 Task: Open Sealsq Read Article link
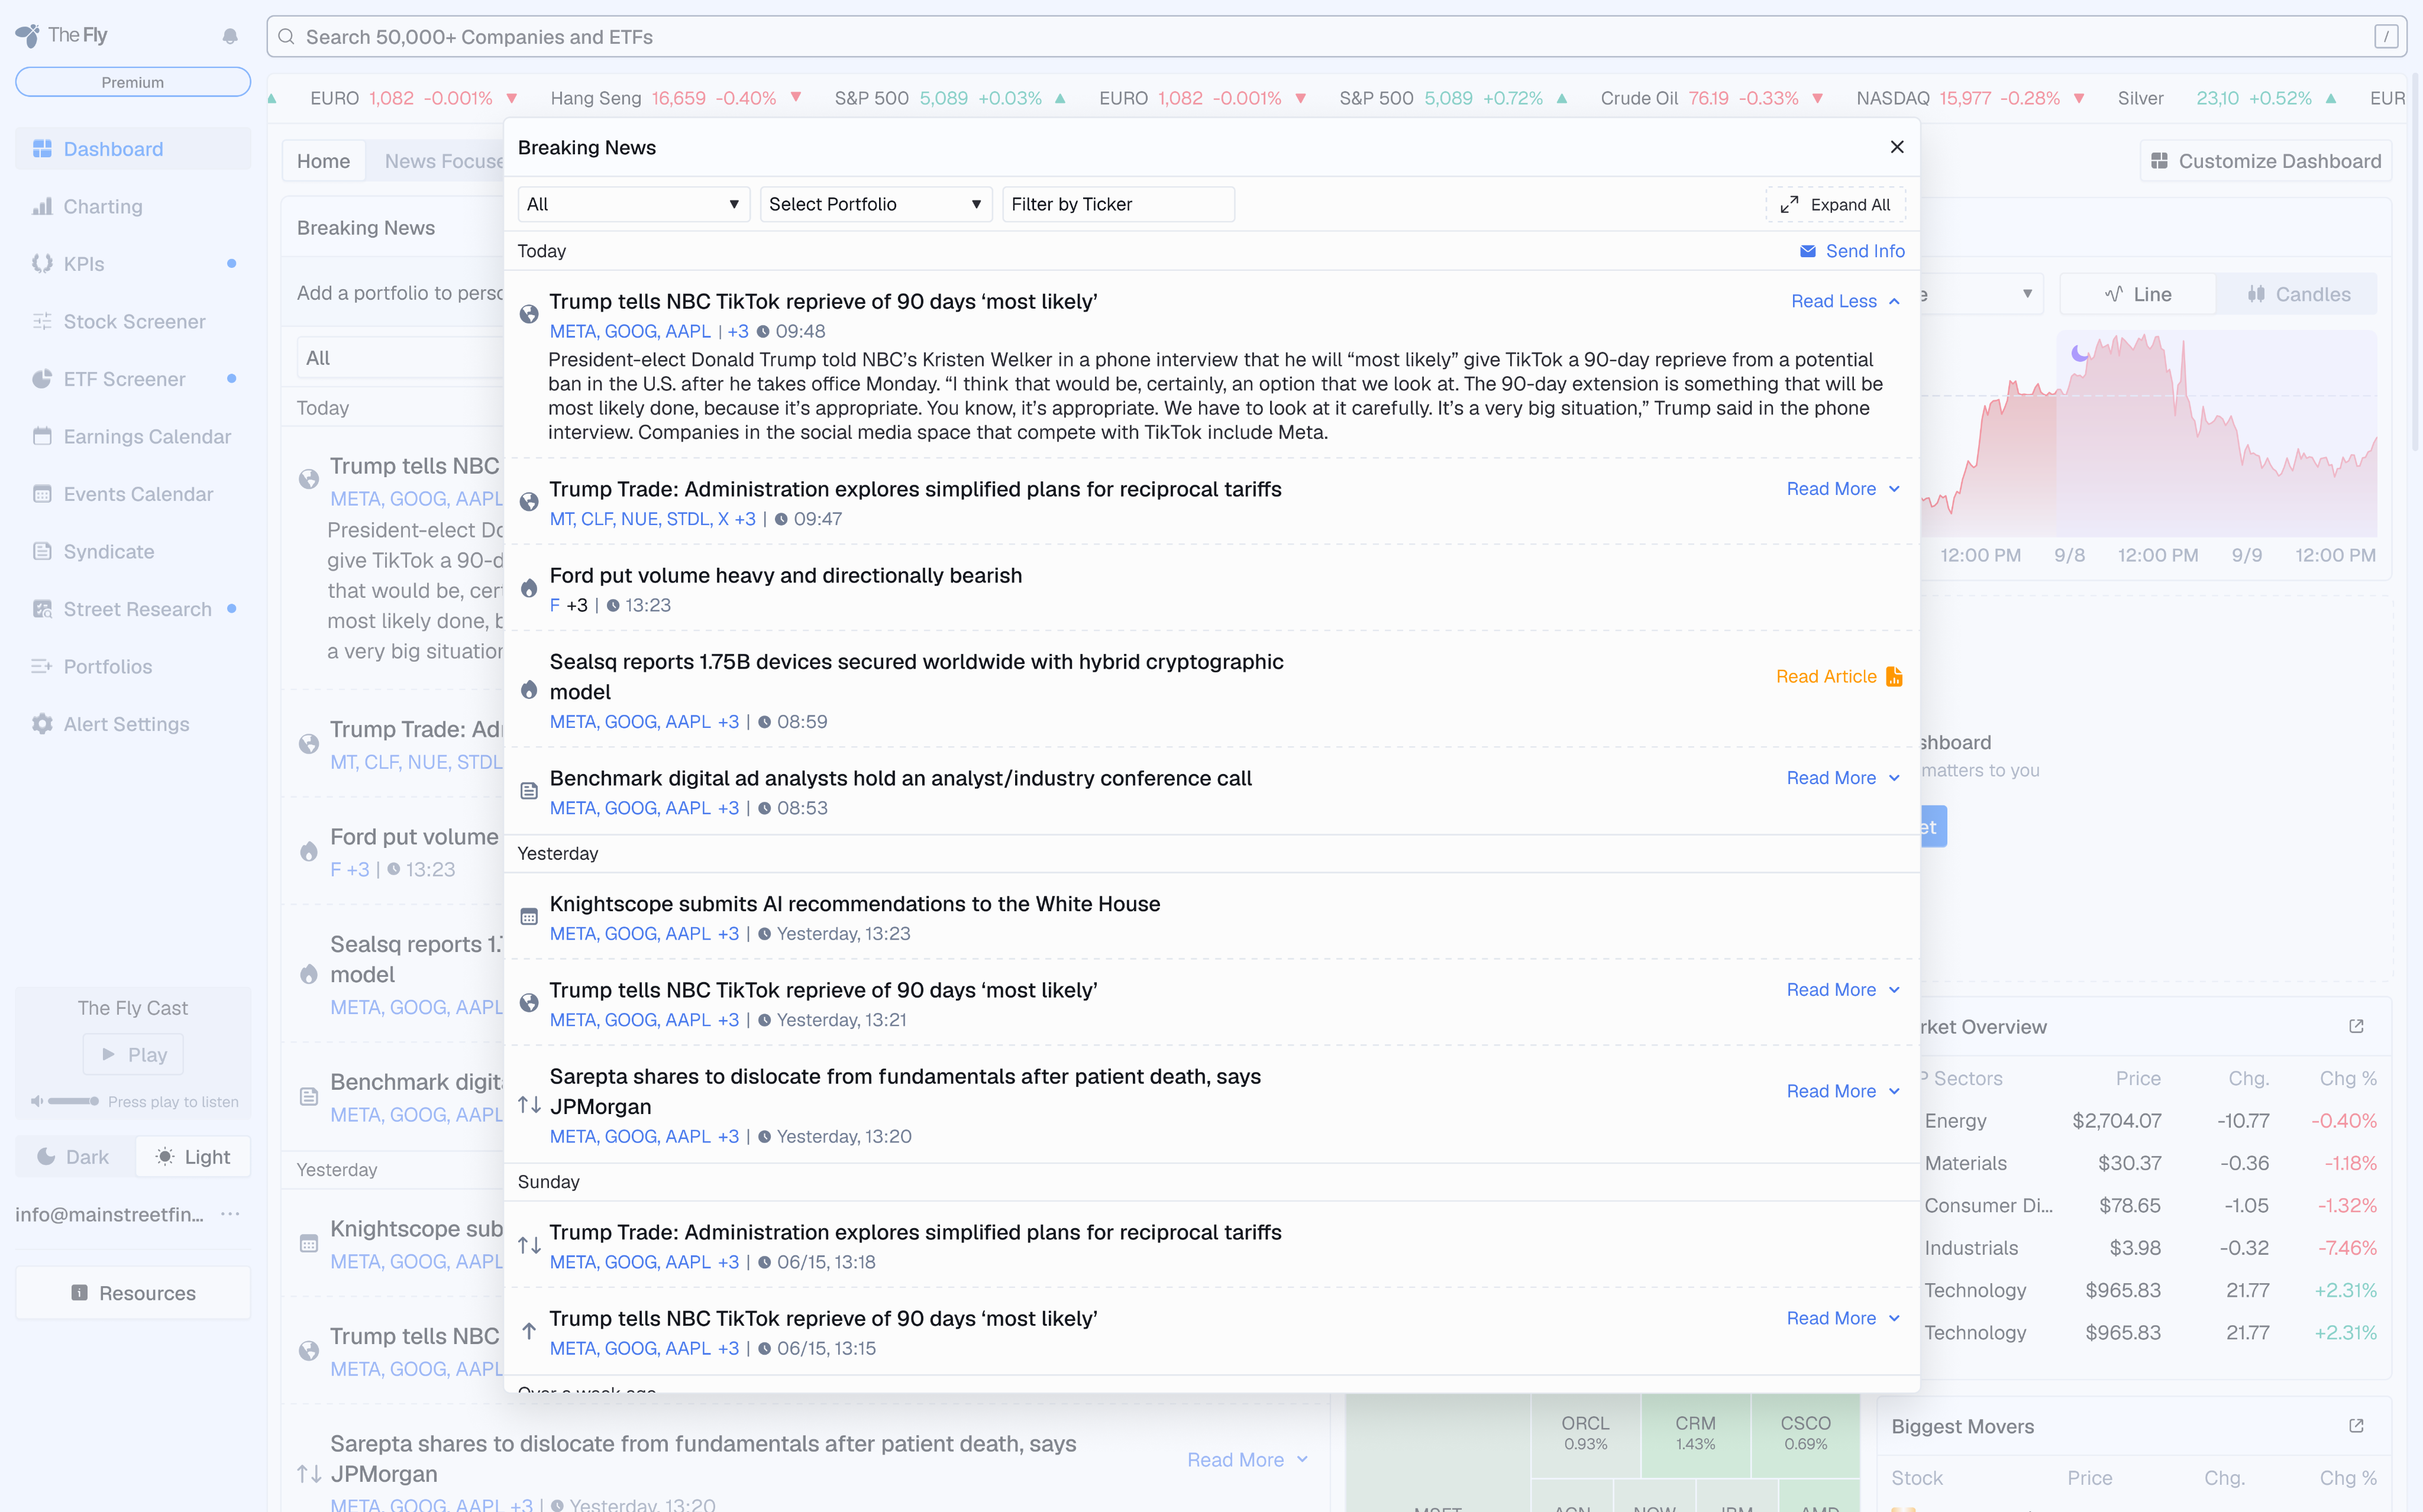tap(1839, 677)
